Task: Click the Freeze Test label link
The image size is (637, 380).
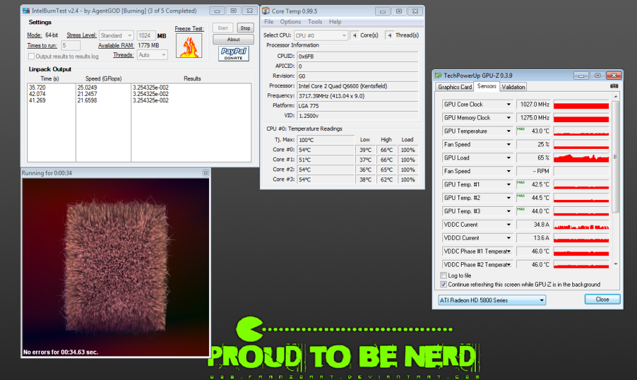Action: tap(189, 29)
